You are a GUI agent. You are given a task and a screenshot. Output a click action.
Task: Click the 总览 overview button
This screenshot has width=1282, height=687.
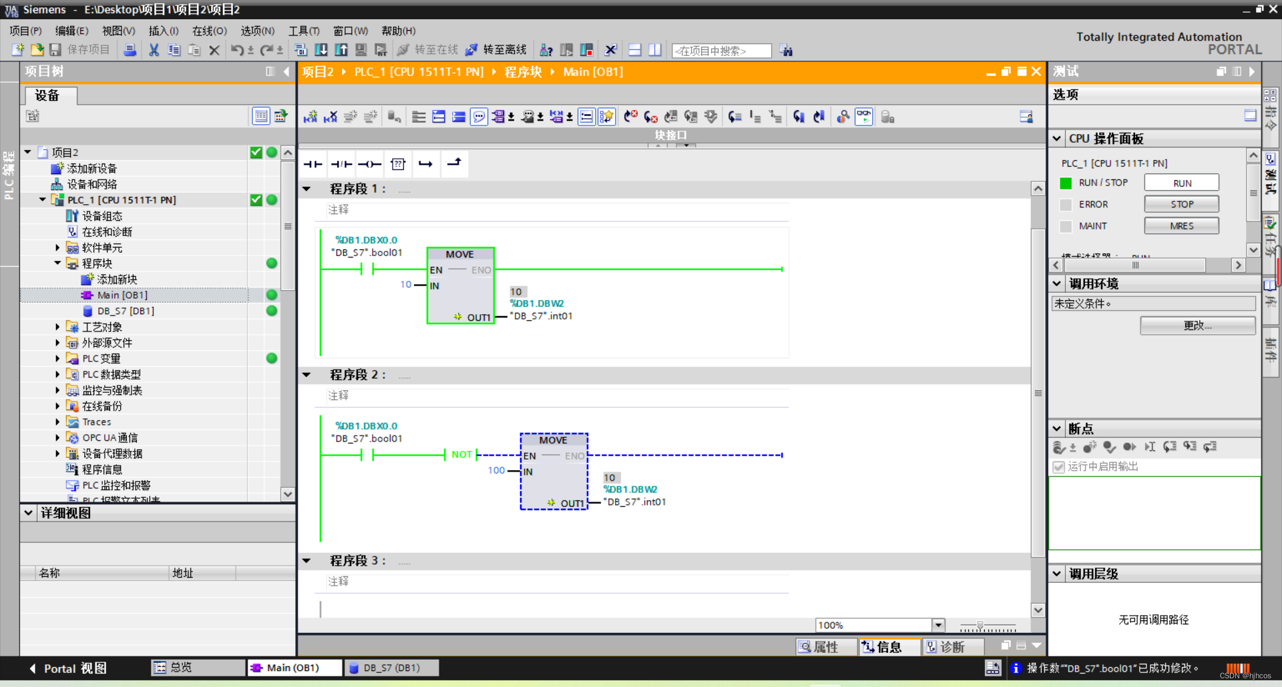198,668
